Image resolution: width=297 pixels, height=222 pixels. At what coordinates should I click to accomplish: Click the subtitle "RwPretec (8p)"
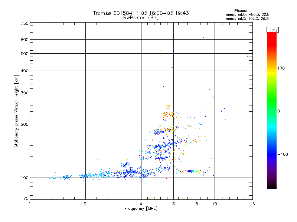point(141,18)
